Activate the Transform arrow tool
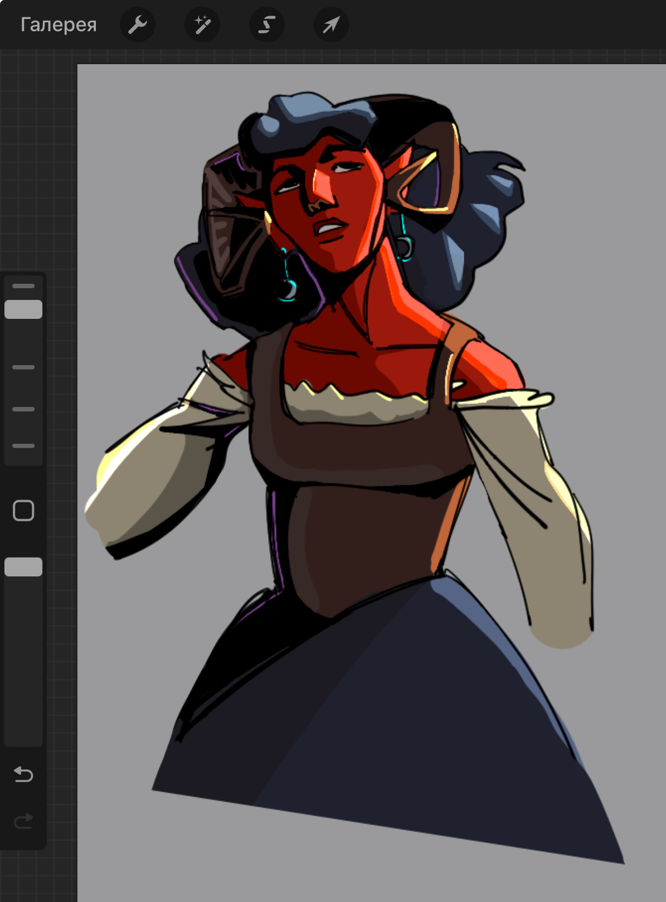This screenshot has height=902, width=666. tap(331, 25)
